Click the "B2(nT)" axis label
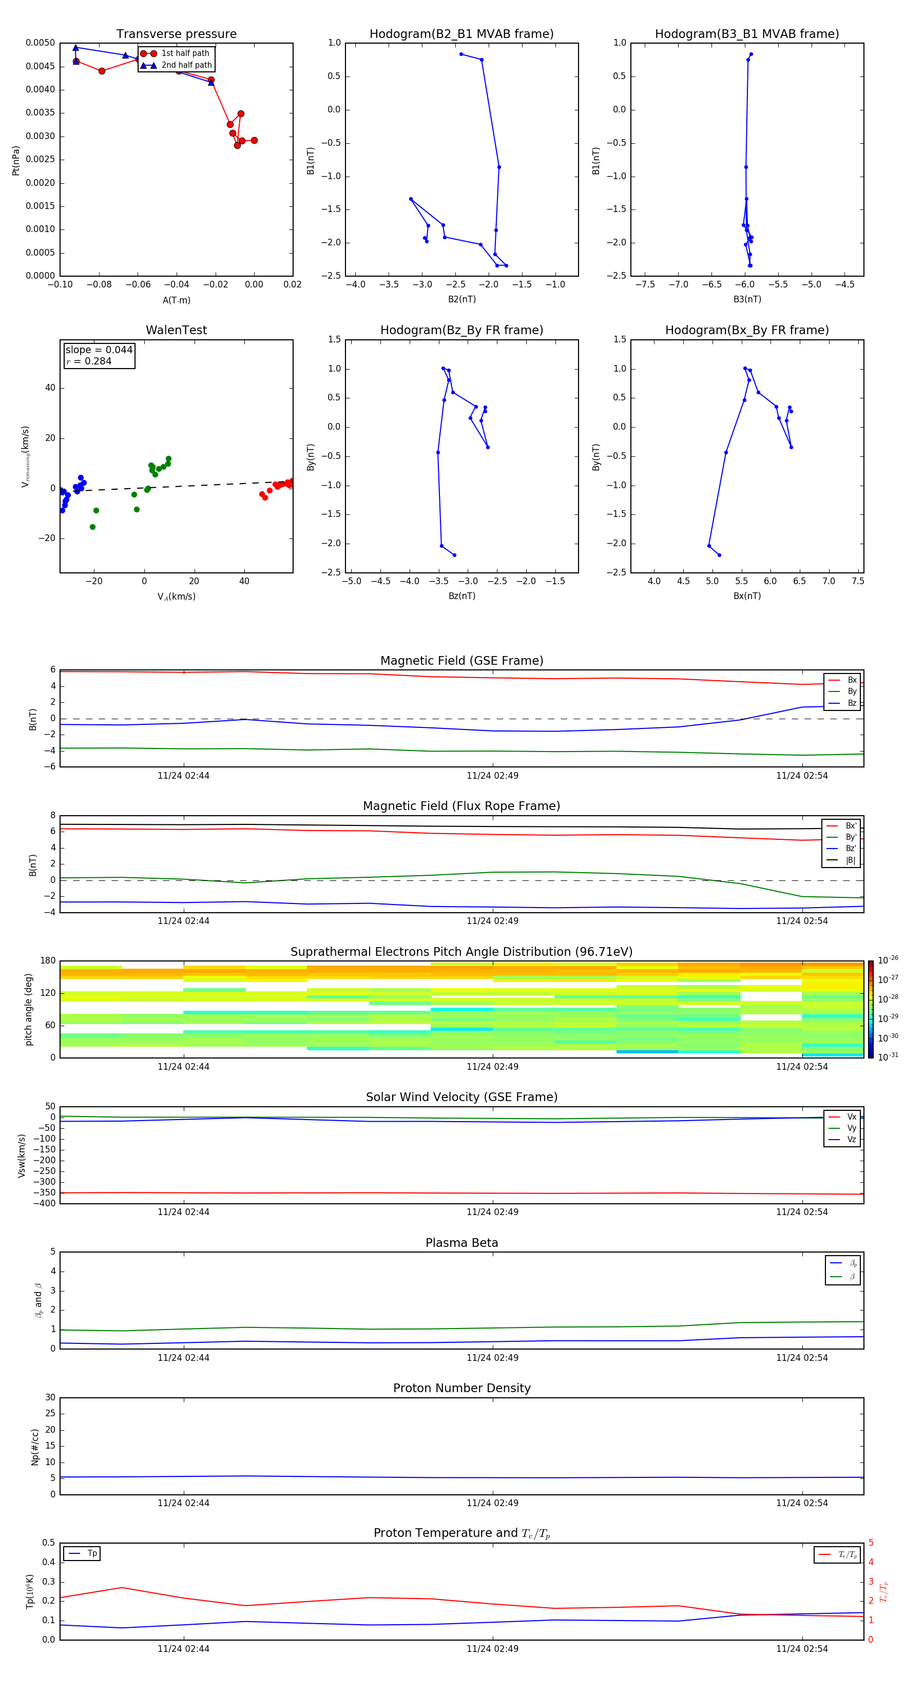This screenshot has height=1694, width=924. coord(461,299)
